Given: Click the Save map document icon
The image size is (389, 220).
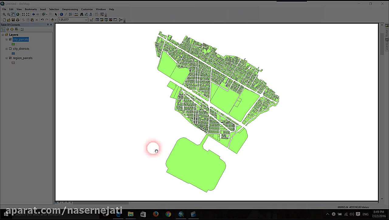Looking at the screenshot, I should click(x=13, y=20).
